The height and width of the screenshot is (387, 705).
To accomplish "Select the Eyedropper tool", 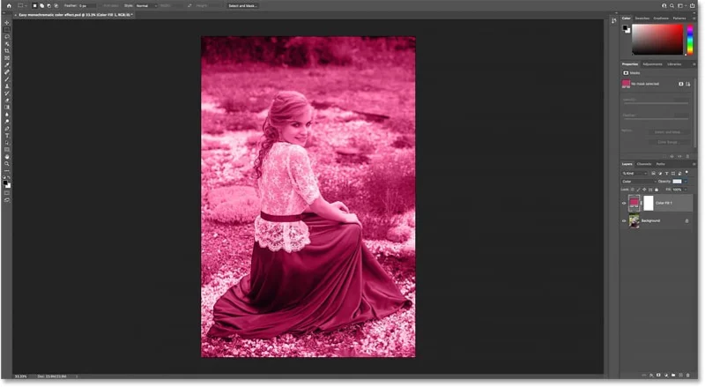I will pyautogui.click(x=7, y=65).
